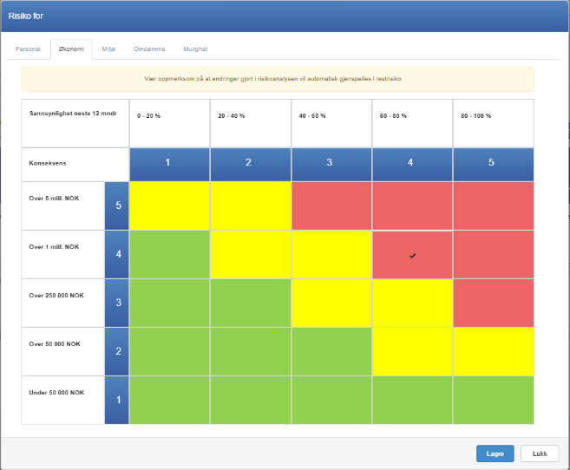Select the green cell at consequence 3, probability 2

[x=251, y=303]
